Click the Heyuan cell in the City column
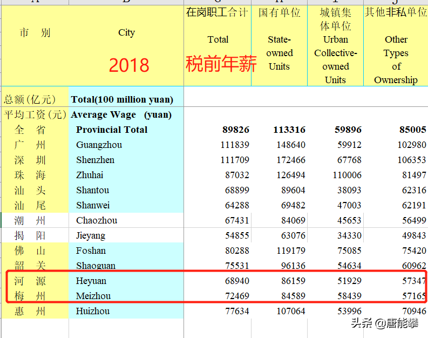The image size is (428, 338). click(91, 281)
